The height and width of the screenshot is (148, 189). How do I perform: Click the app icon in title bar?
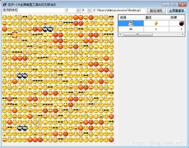point(4,5)
